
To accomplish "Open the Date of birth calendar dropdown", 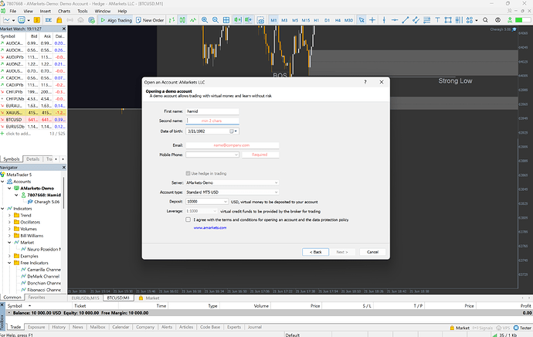I will pos(233,131).
